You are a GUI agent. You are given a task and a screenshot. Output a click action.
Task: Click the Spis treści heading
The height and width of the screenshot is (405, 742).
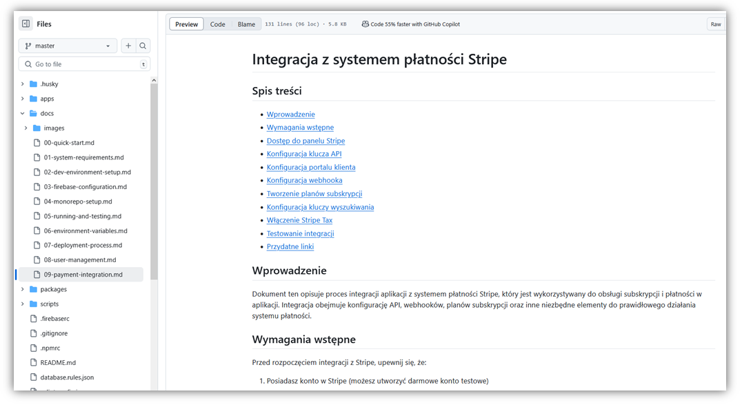coord(277,91)
